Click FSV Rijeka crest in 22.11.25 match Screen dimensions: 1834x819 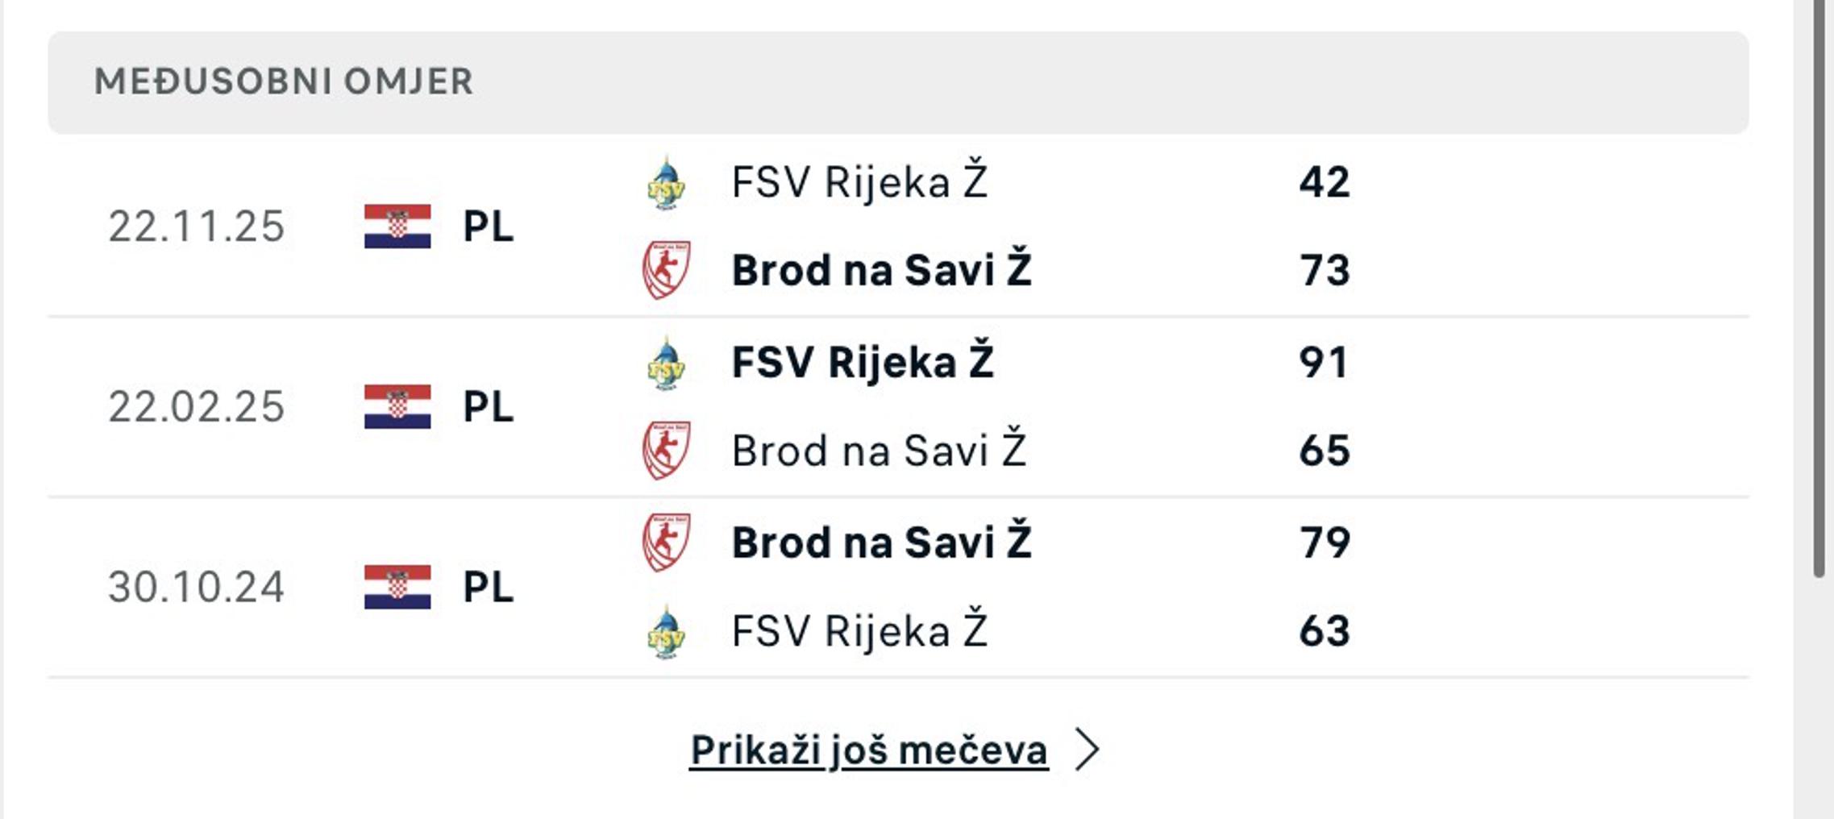pyautogui.click(x=666, y=183)
